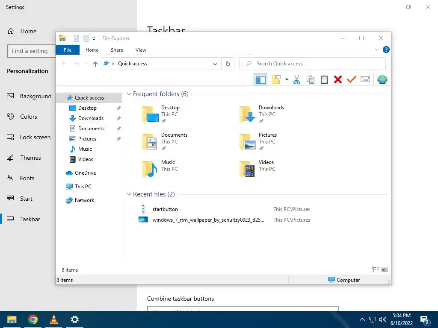Select the Desktop folder icon in Frequent folders

(x=150, y=114)
